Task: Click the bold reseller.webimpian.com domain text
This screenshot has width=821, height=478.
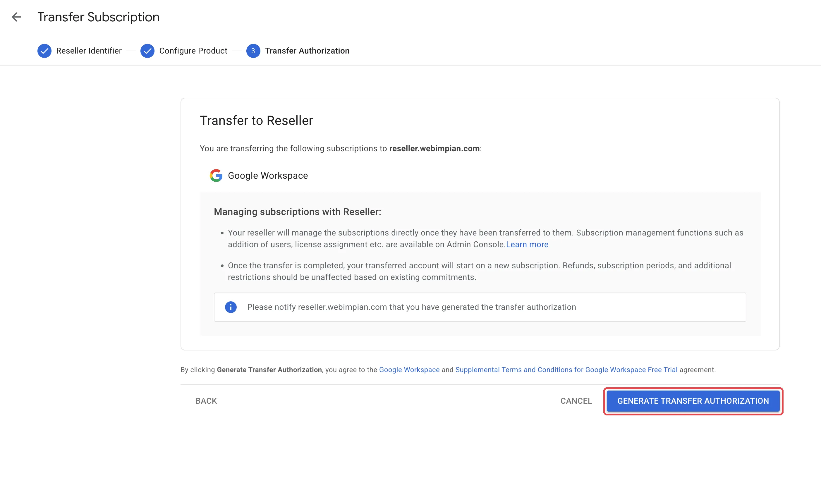Action: click(x=434, y=149)
